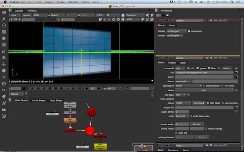Click the advanced codec button
Image resolution: width=244 pixels, height=152 pixels.
click(199, 103)
